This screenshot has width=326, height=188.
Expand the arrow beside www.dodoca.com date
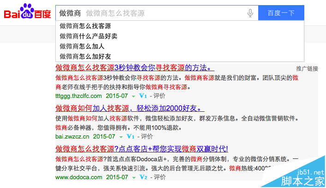(x=134, y=177)
